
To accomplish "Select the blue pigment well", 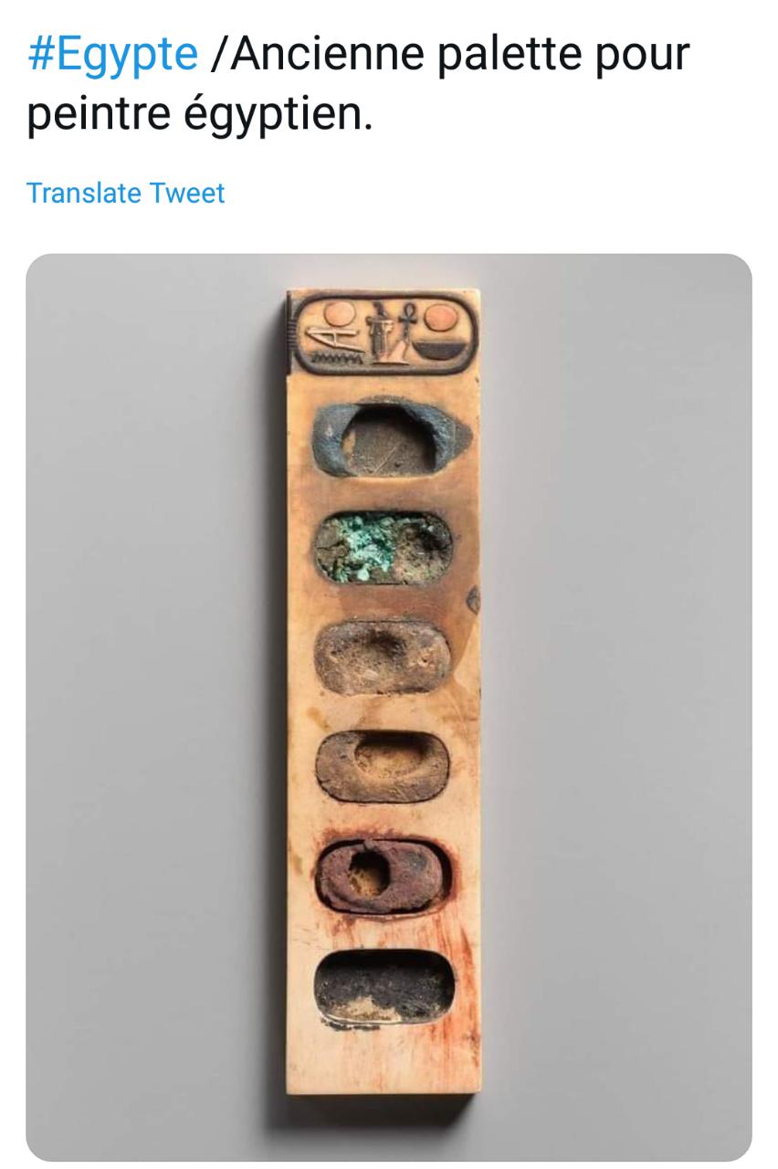I will (x=394, y=440).
